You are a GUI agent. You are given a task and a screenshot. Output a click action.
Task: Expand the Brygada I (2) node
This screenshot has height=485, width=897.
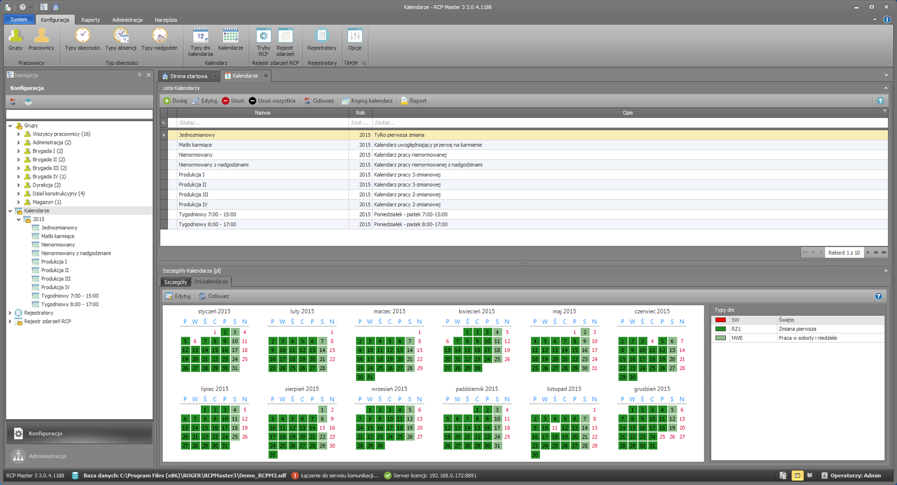coord(19,152)
